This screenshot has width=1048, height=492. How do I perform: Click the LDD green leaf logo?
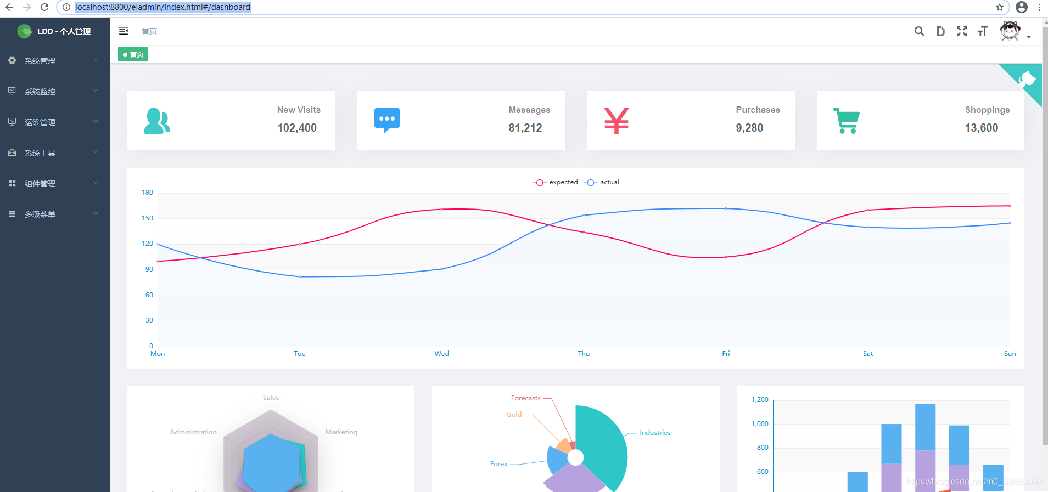point(25,31)
